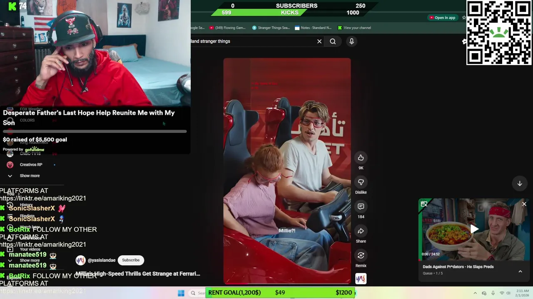Dislike the Short video
This screenshot has height=299, width=533.
361,182
